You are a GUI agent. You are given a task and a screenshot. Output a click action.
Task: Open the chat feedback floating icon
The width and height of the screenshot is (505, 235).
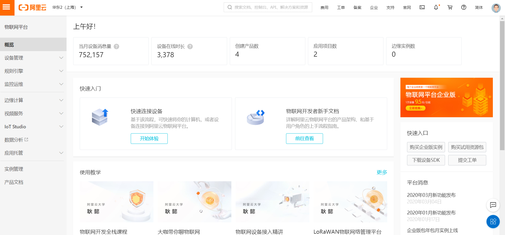(x=493, y=205)
